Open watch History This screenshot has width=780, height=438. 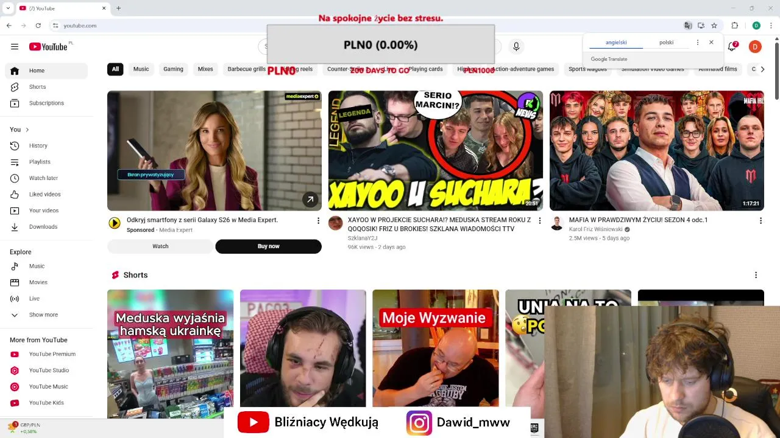pos(46,145)
